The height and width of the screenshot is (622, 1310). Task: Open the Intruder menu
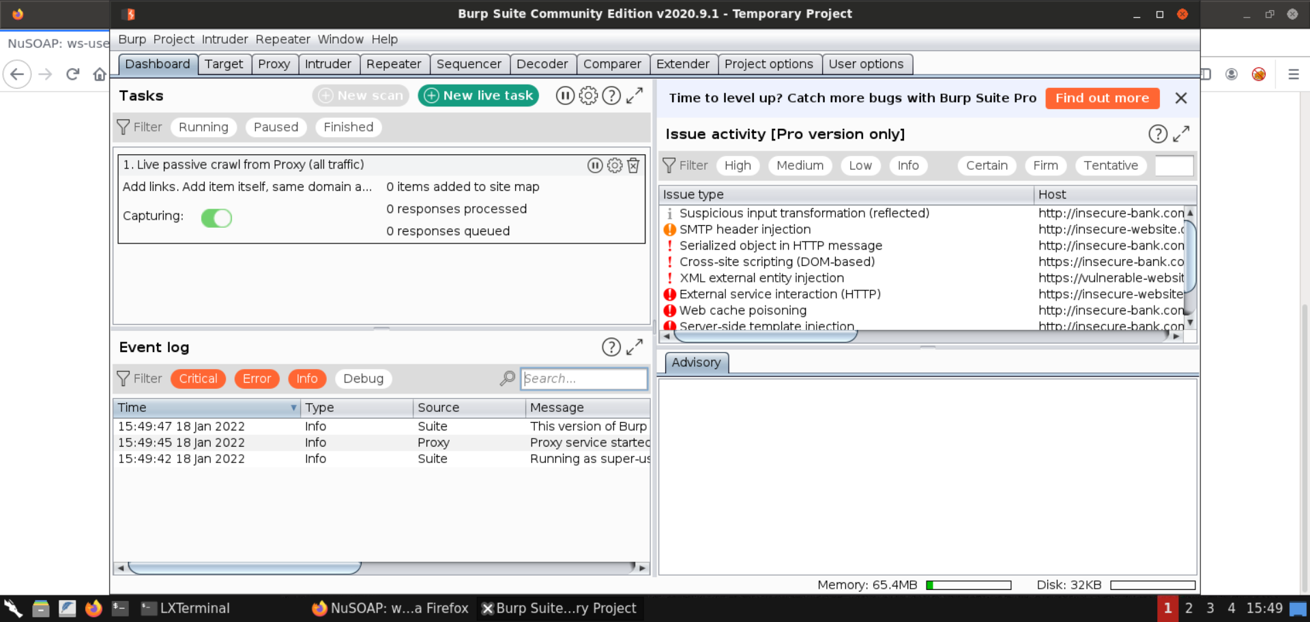tap(224, 40)
